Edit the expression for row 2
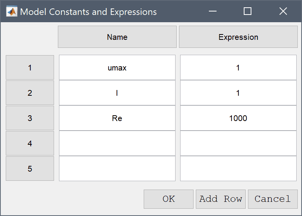The image size is (302, 216). 238,93
